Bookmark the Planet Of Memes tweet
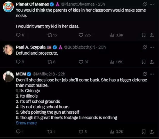Viewport: 159px width, 139px height. 144,35
